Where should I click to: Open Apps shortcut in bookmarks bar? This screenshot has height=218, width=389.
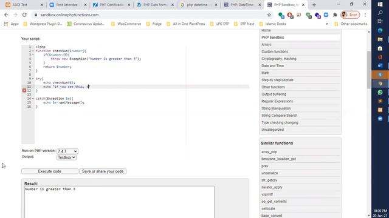pyautogui.click(x=12, y=24)
